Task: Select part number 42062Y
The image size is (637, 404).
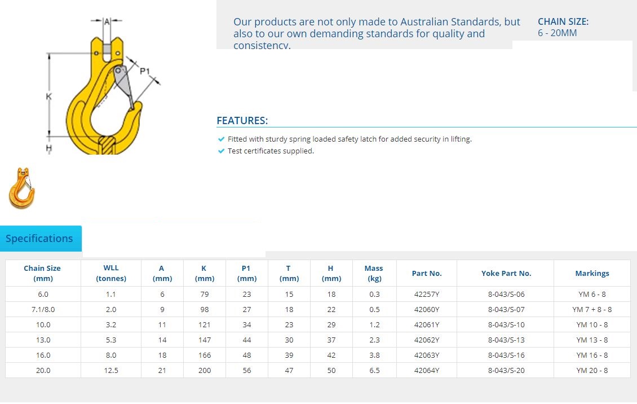Action: 427,340
